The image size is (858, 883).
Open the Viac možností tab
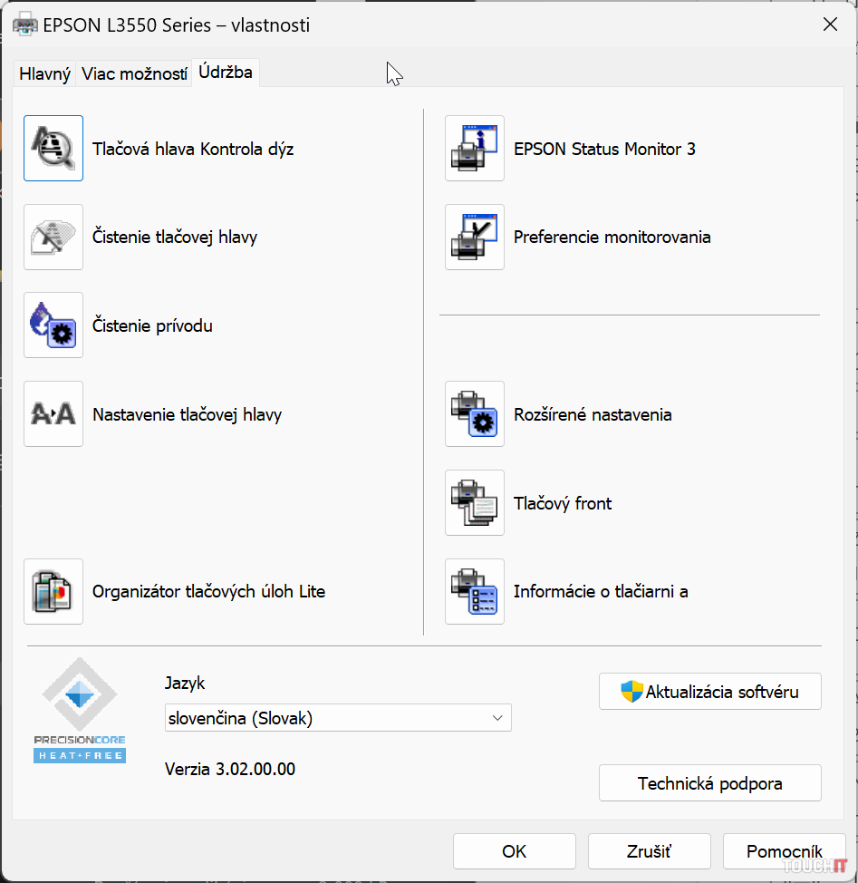(133, 73)
